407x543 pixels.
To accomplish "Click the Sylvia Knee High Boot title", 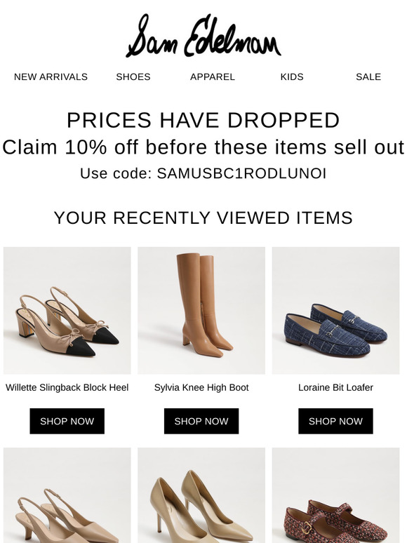I will [x=201, y=387].
